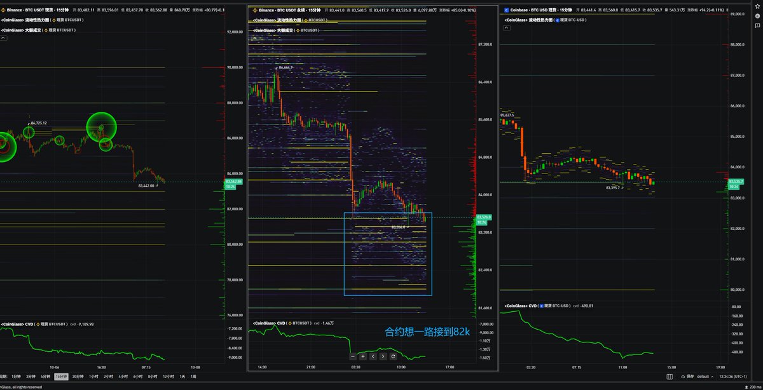
Task: Zoom in the middle chart with plus button
Action: (x=363, y=356)
